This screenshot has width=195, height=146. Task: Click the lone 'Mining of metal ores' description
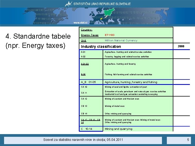(x=115, y=106)
